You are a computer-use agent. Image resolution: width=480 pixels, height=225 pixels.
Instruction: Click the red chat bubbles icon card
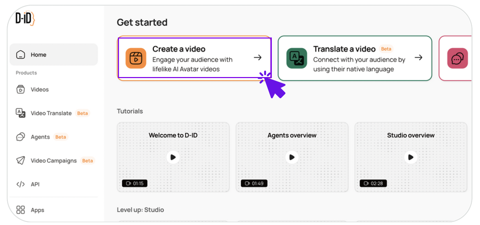click(457, 58)
